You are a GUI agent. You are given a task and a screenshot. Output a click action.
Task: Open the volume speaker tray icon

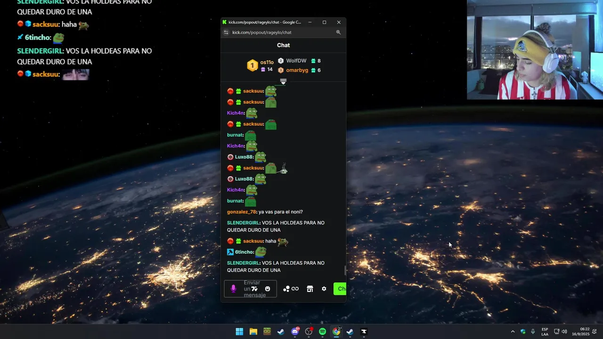(x=564, y=331)
